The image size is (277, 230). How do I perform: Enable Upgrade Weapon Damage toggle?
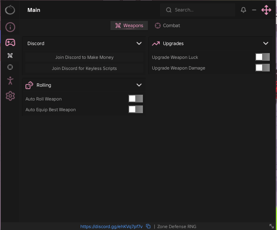[x=263, y=68]
